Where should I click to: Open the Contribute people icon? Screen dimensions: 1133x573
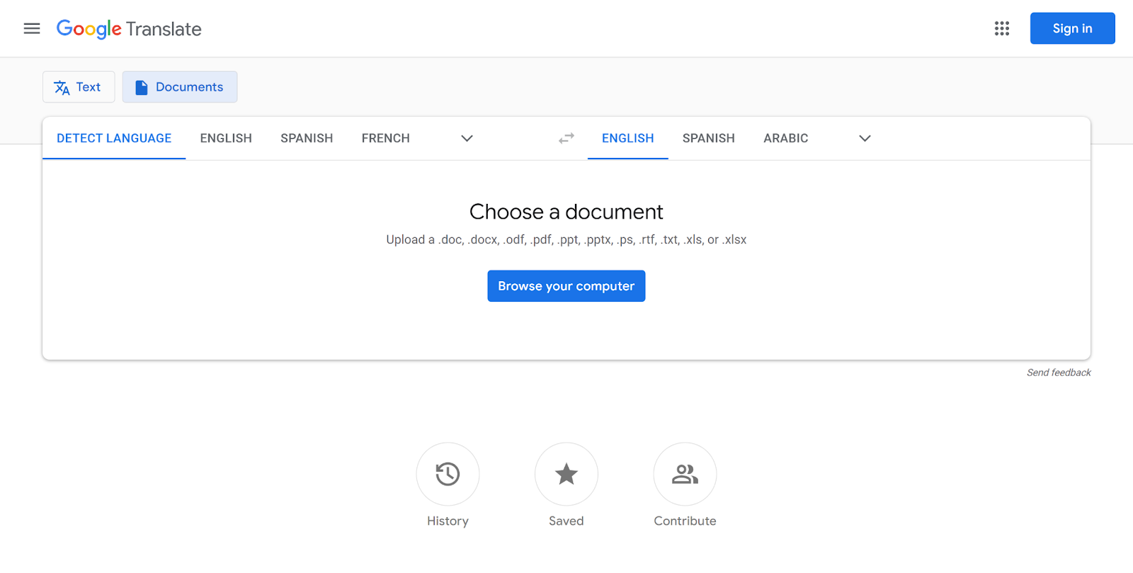[x=685, y=474]
